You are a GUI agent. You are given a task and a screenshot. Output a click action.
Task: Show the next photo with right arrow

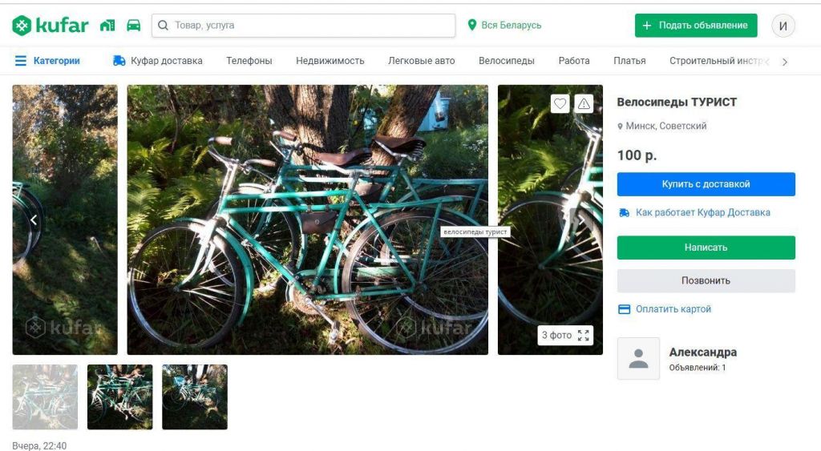coord(582,219)
